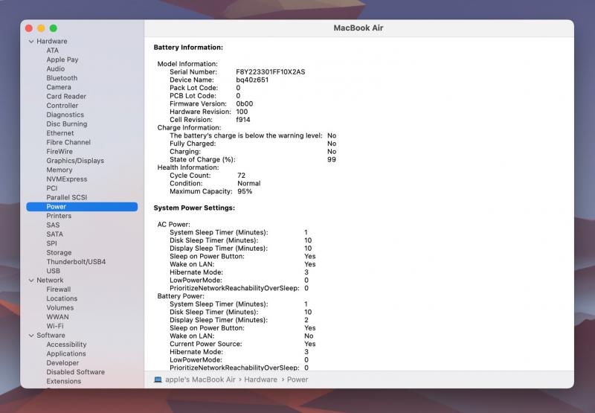
Task: Open the Fibre Channel entry
Action: point(68,142)
